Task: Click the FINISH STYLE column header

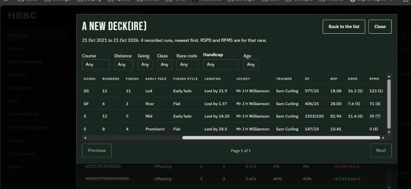Action: [x=185, y=79]
